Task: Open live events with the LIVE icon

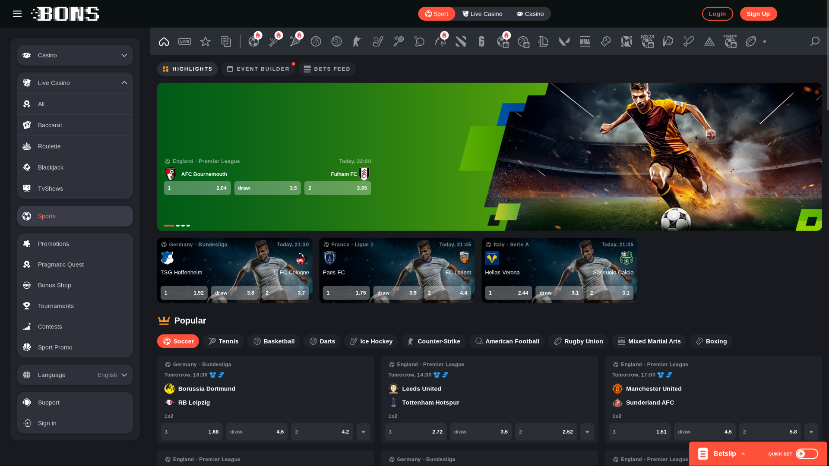Action: pyautogui.click(x=185, y=41)
